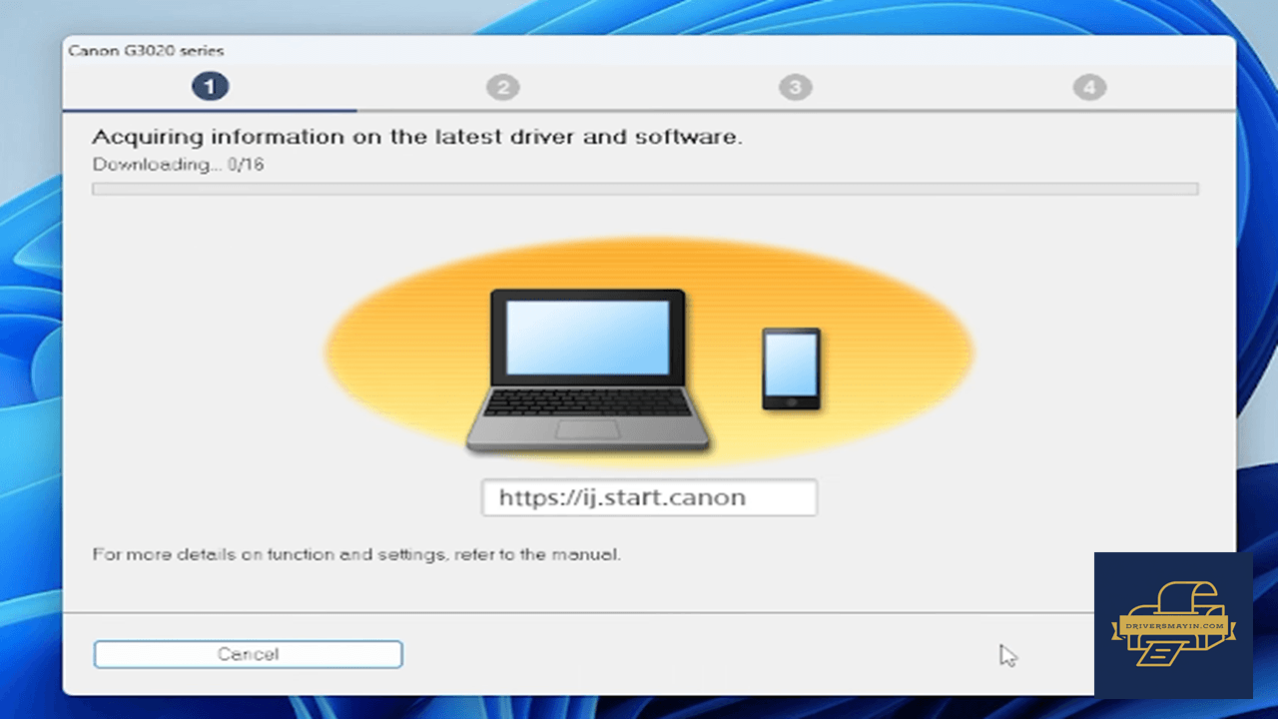Image resolution: width=1278 pixels, height=719 pixels.
Task: Click the download progress bar
Action: (x=645, y=189)
